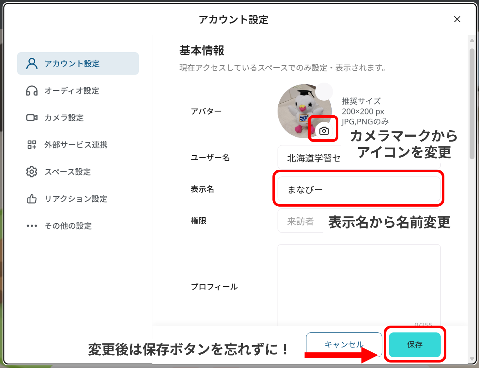
Task: Click inside the プロフィール text area
Action: point(359,285)
